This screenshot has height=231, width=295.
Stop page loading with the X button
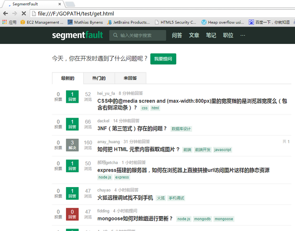pyautogui.click(x=24, y=13)
